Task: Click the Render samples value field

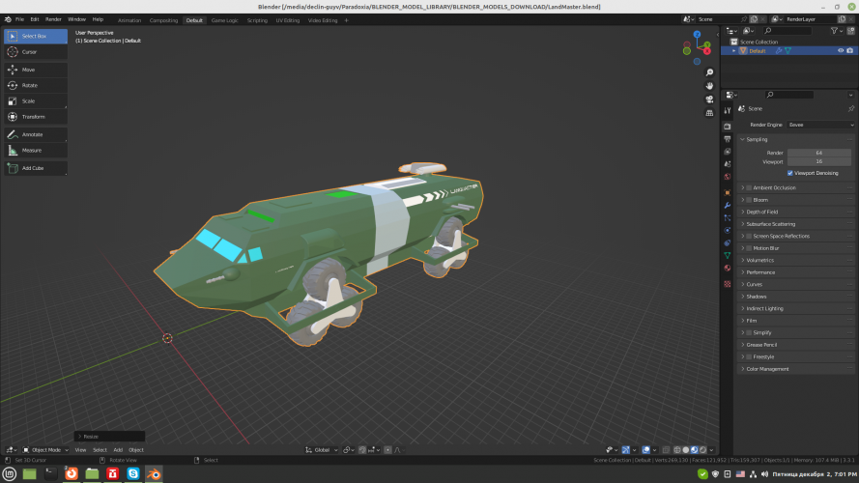Action: point(818,153)
